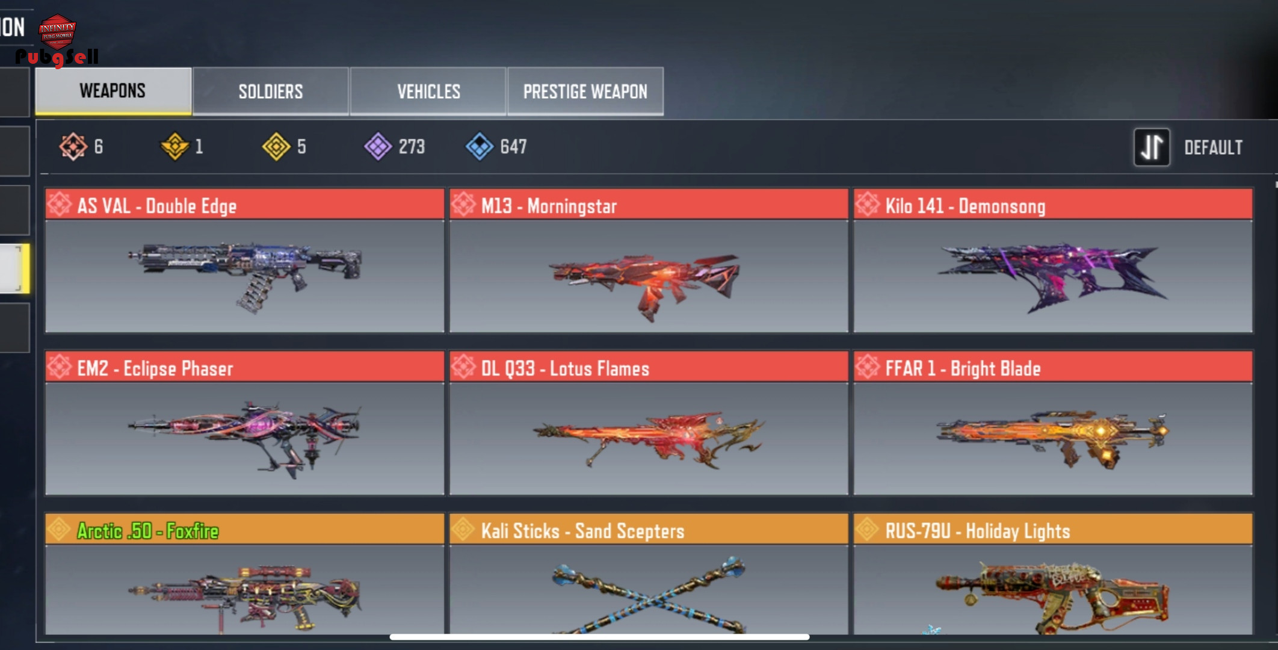Click the mythic rarity icon showing 6
The width and height of the screenshot is (1278, 650).
coord(73,146)
